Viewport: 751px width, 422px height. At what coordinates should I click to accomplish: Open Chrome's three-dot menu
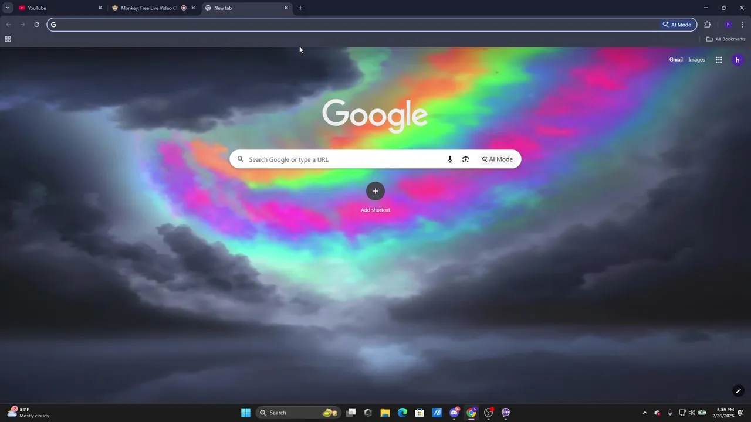(x=742, y=25)
